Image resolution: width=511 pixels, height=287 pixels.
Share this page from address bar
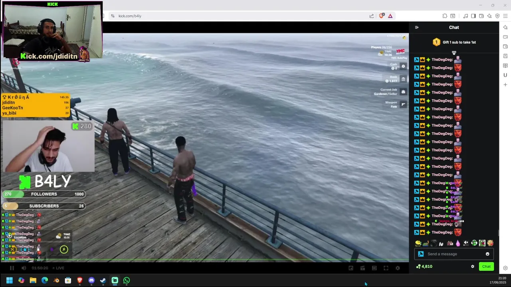pyautogui.click(x=372, y=16)
